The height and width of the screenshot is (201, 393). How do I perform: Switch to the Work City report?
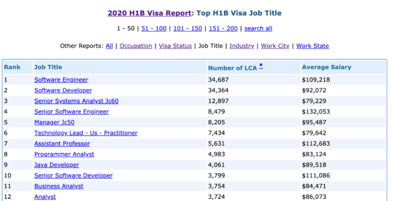coord(275,46)
